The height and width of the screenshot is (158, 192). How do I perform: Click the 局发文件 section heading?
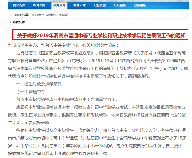point(19,22)
